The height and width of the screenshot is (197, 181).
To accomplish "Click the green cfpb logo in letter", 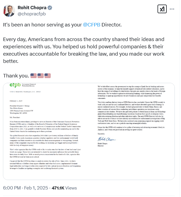I will [15, 85].
